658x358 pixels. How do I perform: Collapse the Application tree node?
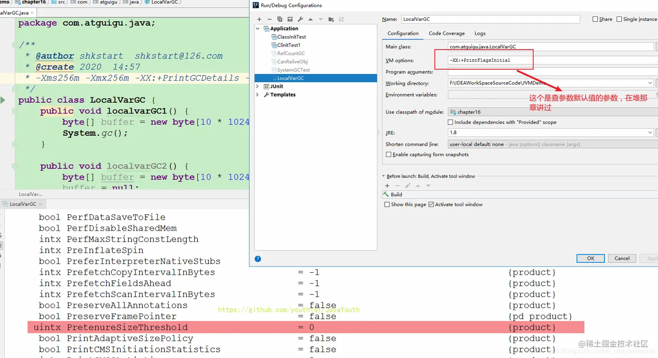(x=258, y=29)
